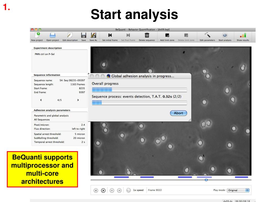Click End frame value 9397
The width and height of the screenshot is (269, 202).
[82, 92]
